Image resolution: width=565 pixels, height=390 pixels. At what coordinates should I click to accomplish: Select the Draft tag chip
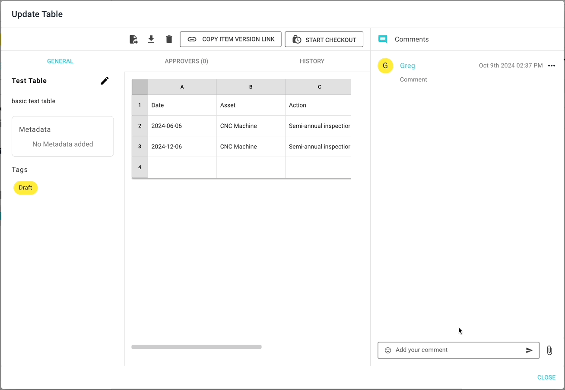click(x=25, y=188)
